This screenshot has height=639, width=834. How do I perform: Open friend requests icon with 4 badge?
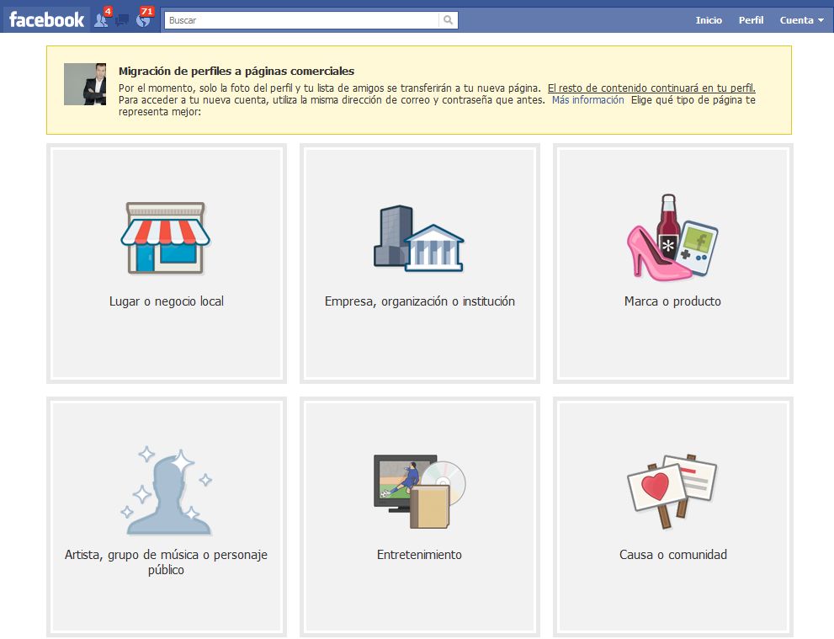tap(101, 20)
